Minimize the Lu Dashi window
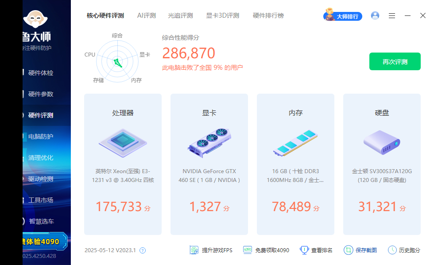Image resolution: width=434 pixels, height=265 pixels. tap(407, 16)
